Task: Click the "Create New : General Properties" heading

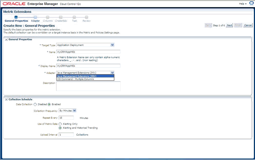Action: (29, 26)
